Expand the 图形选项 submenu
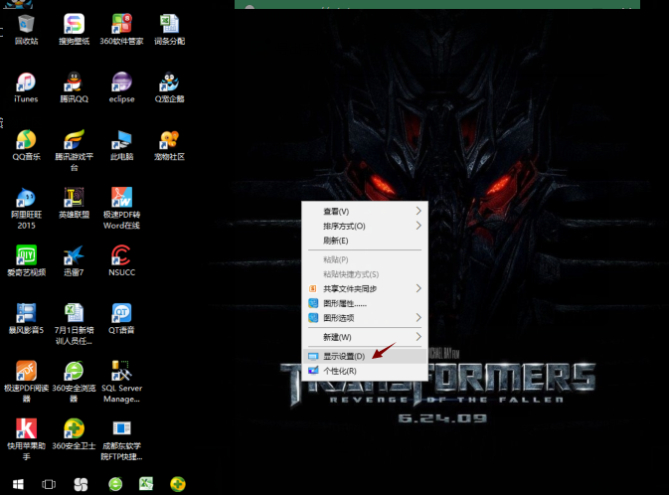This screenshot has height=495, width=669. click(x=365, y=318)
